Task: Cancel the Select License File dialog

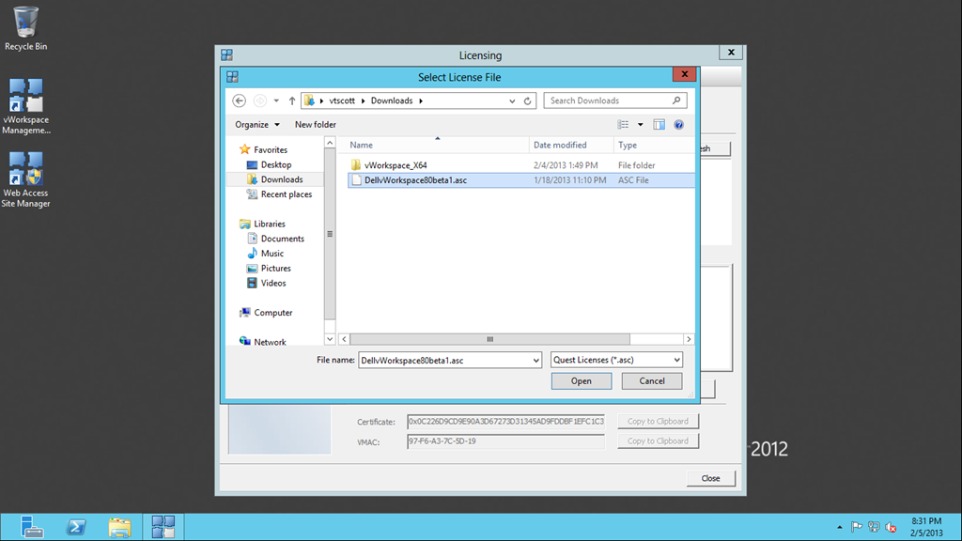Action: 652,381
